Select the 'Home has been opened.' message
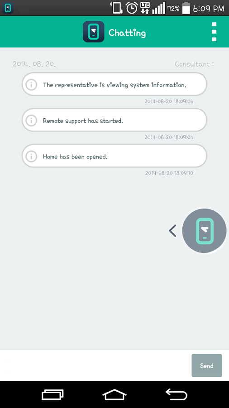 coord(114,156)
